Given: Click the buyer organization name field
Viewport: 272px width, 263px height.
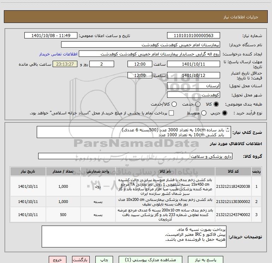Looking at the screenshot, I should click(x=141, y=45).
